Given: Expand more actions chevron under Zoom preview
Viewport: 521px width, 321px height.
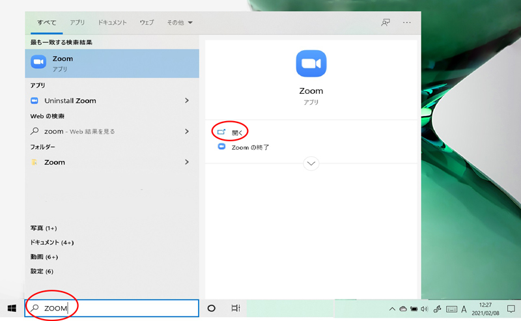Looking at the screenshot, I should click(x=311, y=163).
